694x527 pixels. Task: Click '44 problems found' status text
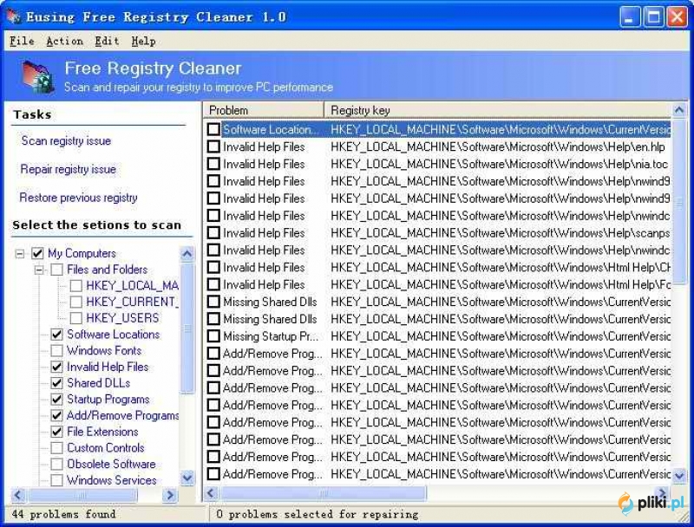(63, 514)
